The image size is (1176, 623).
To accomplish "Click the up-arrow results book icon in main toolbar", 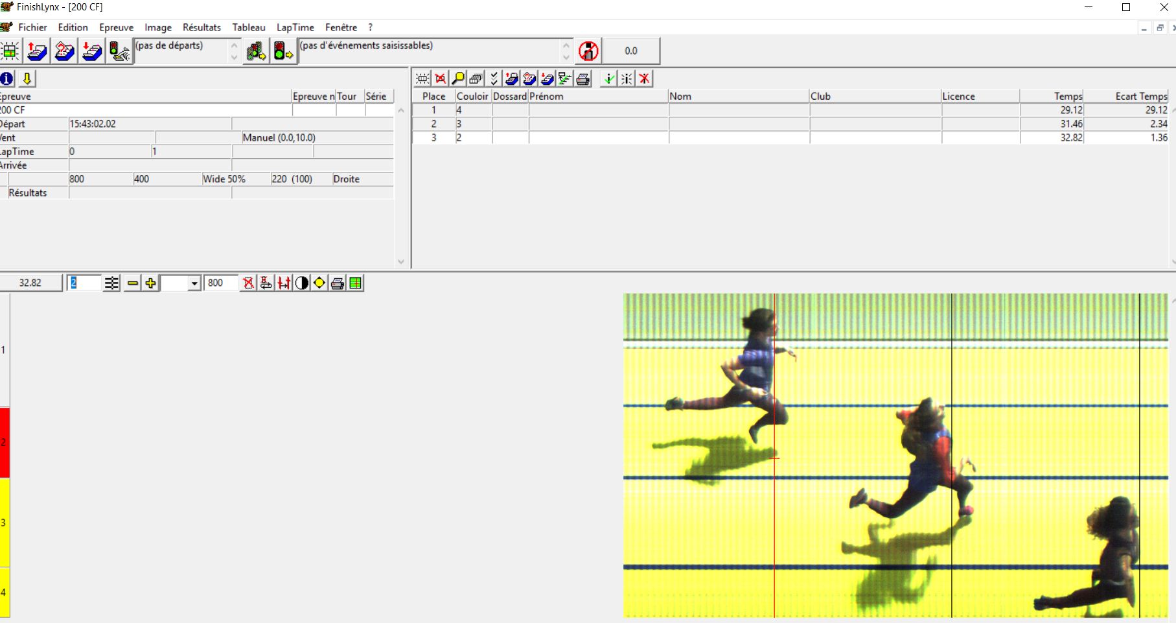I will (37, 51).
